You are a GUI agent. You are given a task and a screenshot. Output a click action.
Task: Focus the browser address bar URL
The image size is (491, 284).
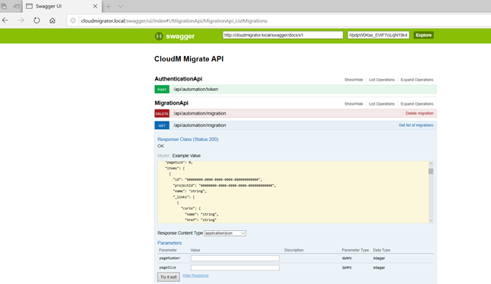174,21
